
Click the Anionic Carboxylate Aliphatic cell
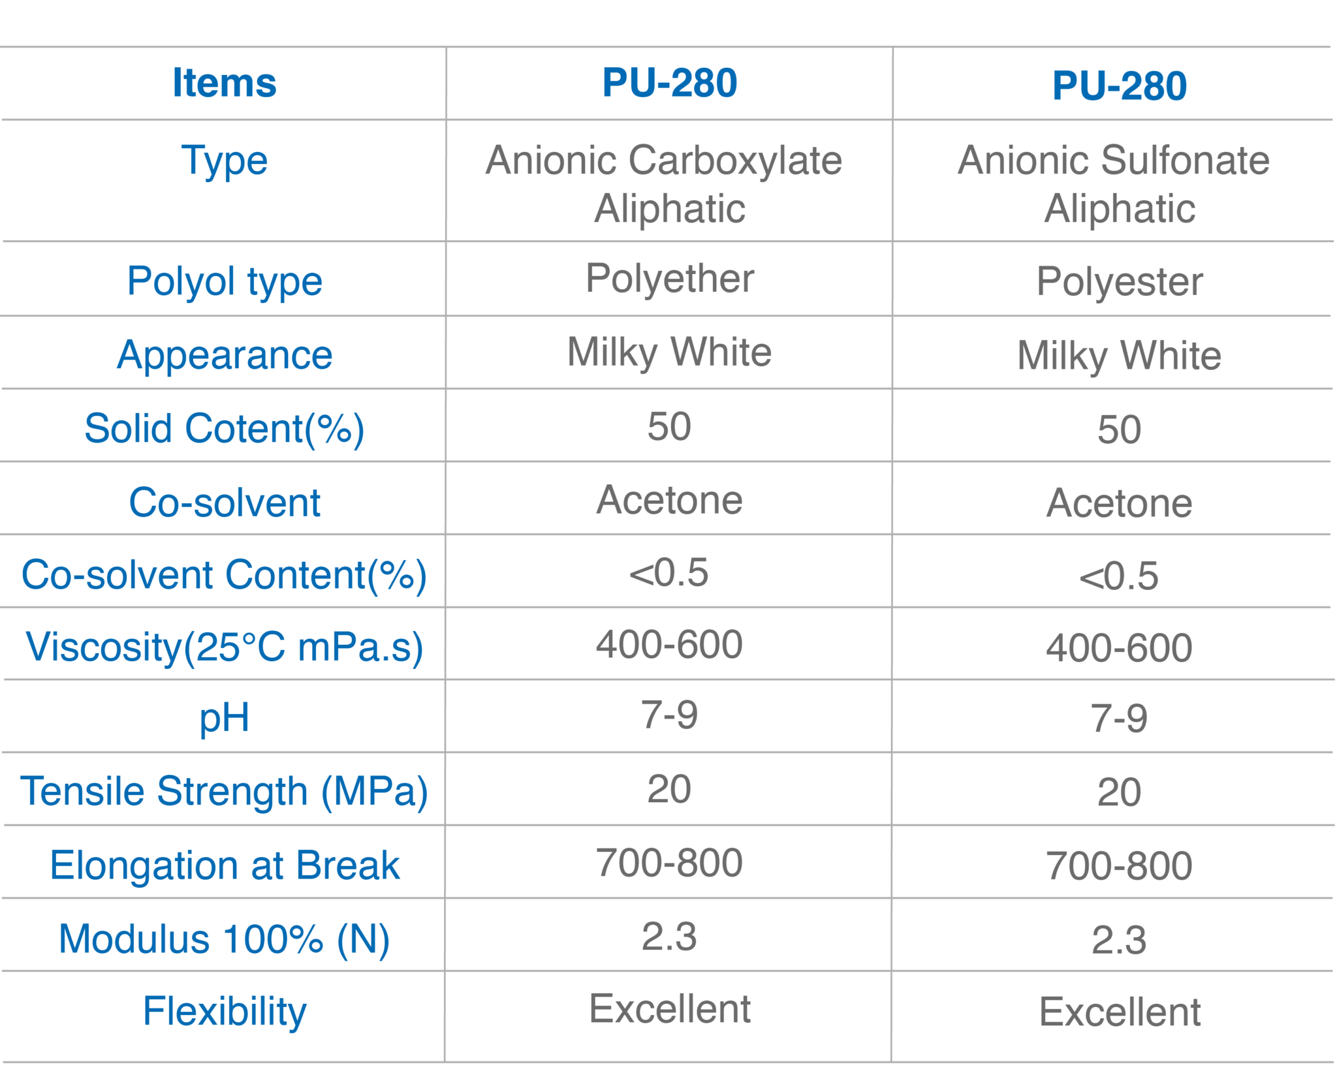[668, 183]
